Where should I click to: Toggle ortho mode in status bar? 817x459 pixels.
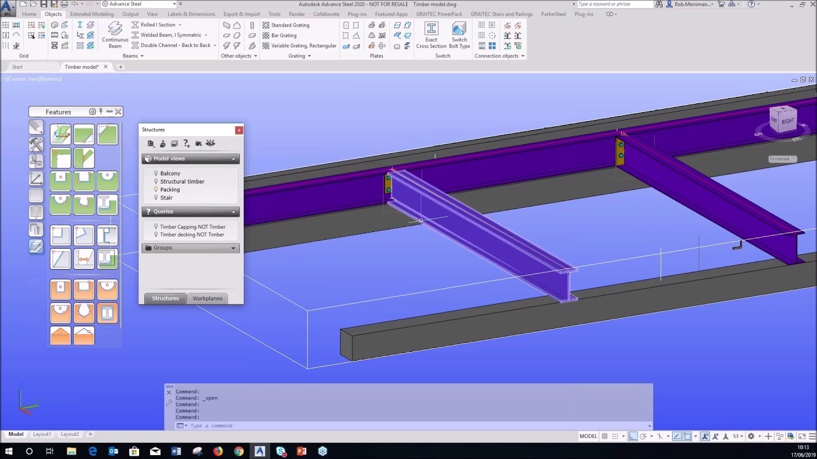point(633,436)
